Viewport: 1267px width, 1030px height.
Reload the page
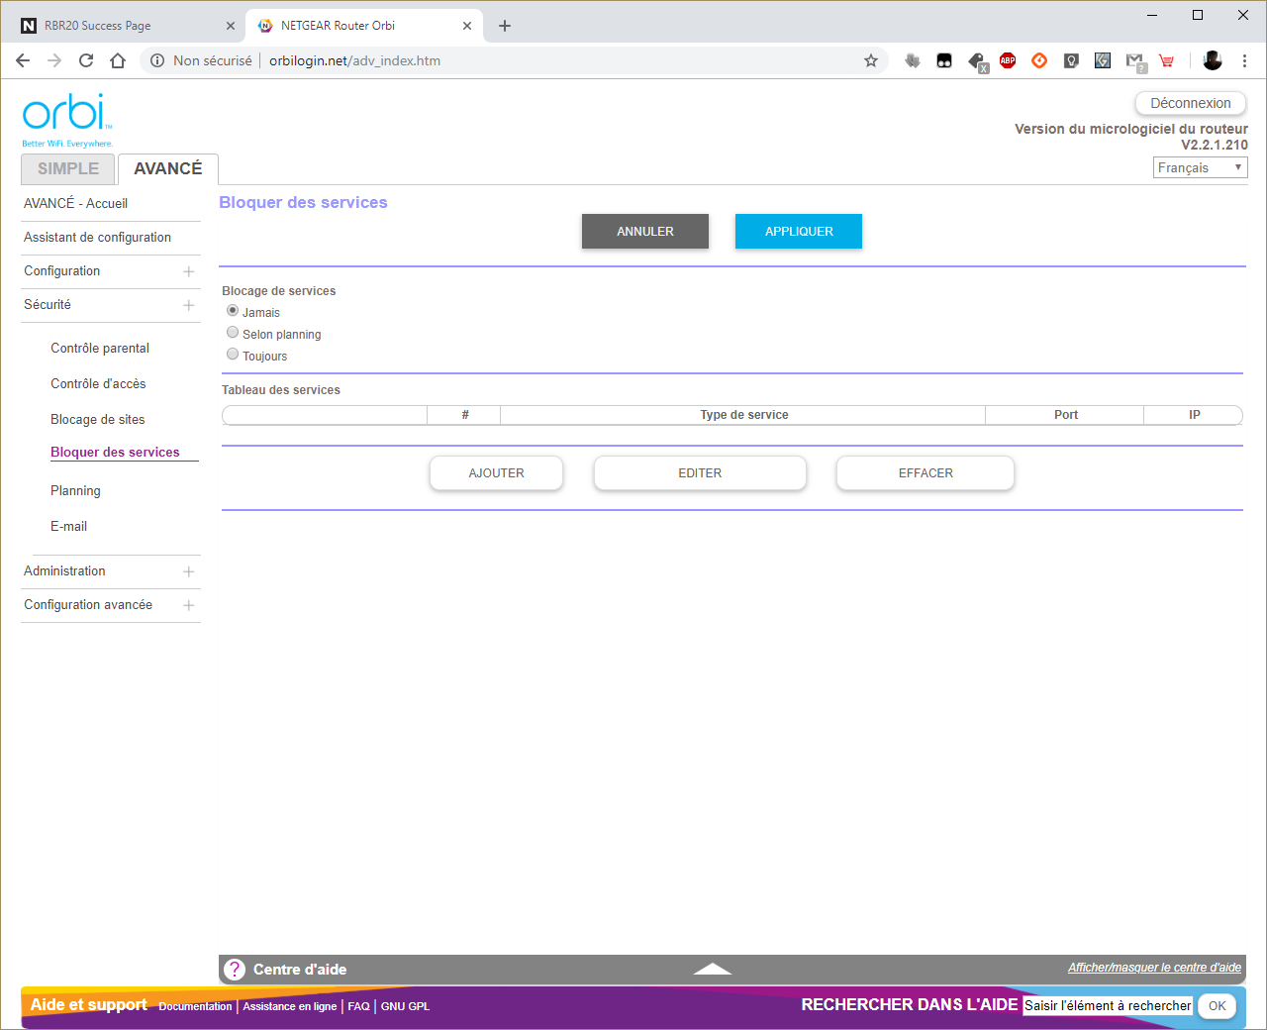point(86,60)
